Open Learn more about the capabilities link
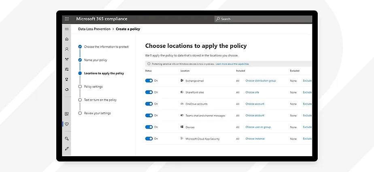The image size is (374, 172). (232, 64)
